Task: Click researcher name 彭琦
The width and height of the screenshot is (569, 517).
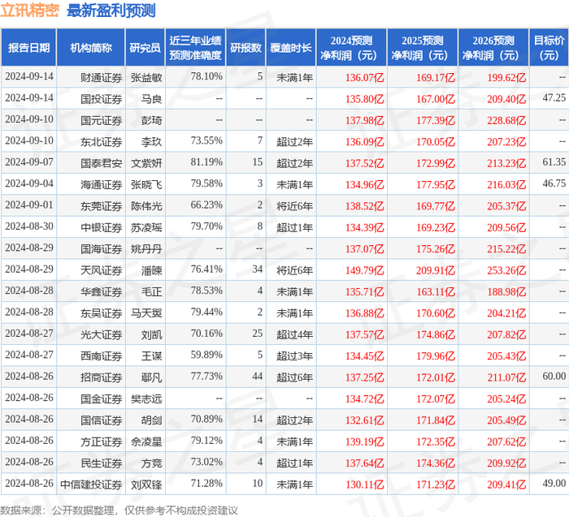Action: point(152,120)
